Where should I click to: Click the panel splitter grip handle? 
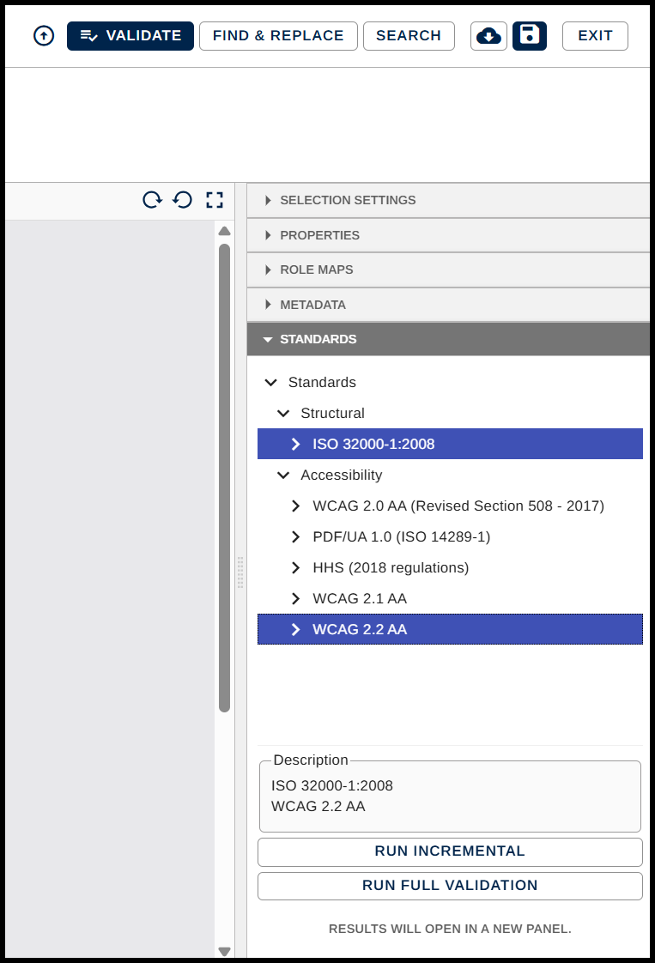pyautogui.click(x=240, y=572)
